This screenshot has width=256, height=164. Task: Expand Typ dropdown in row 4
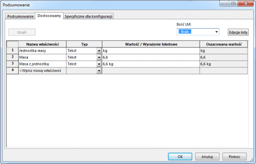coord(99,71)
